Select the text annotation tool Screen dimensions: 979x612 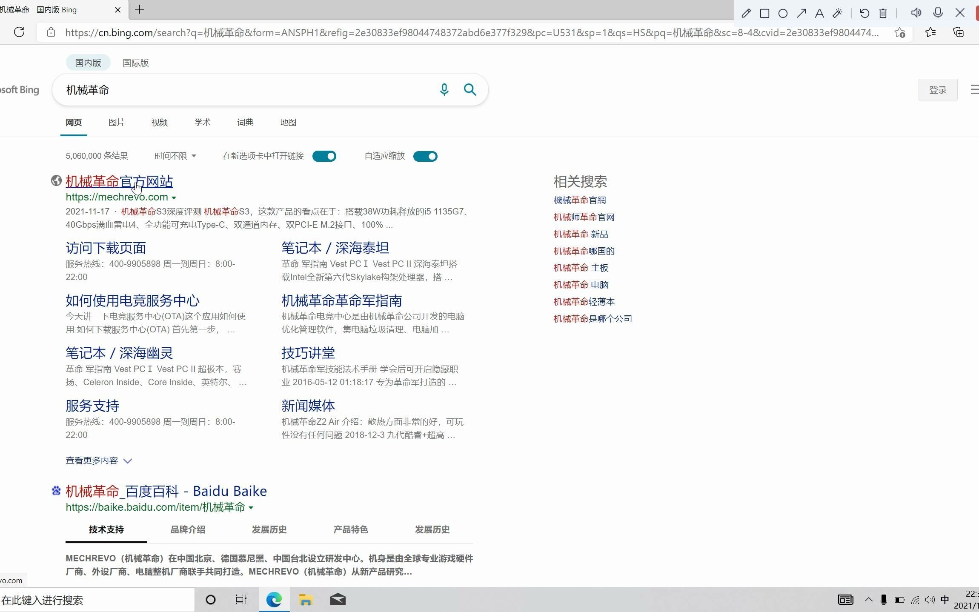coord(819,13)
